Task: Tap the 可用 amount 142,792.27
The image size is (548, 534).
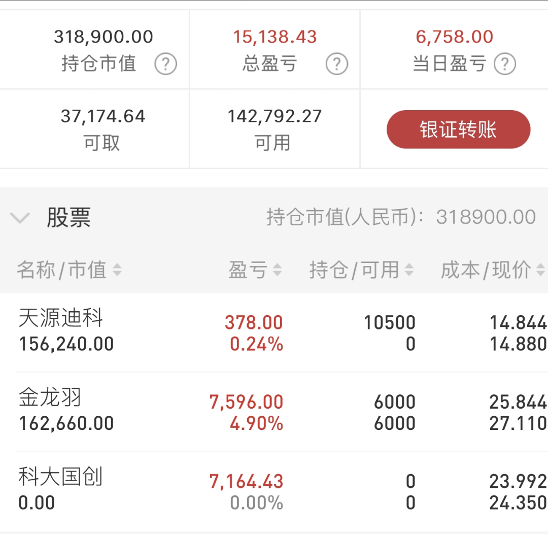Action: coord(275,116)
